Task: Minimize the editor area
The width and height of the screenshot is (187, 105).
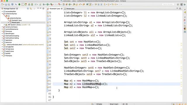Action: tap(177, 8)
